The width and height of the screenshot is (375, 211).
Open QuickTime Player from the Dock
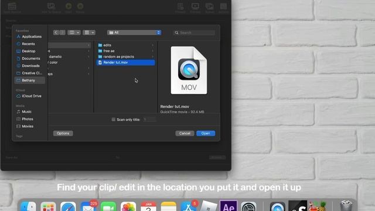click(277, 207)
